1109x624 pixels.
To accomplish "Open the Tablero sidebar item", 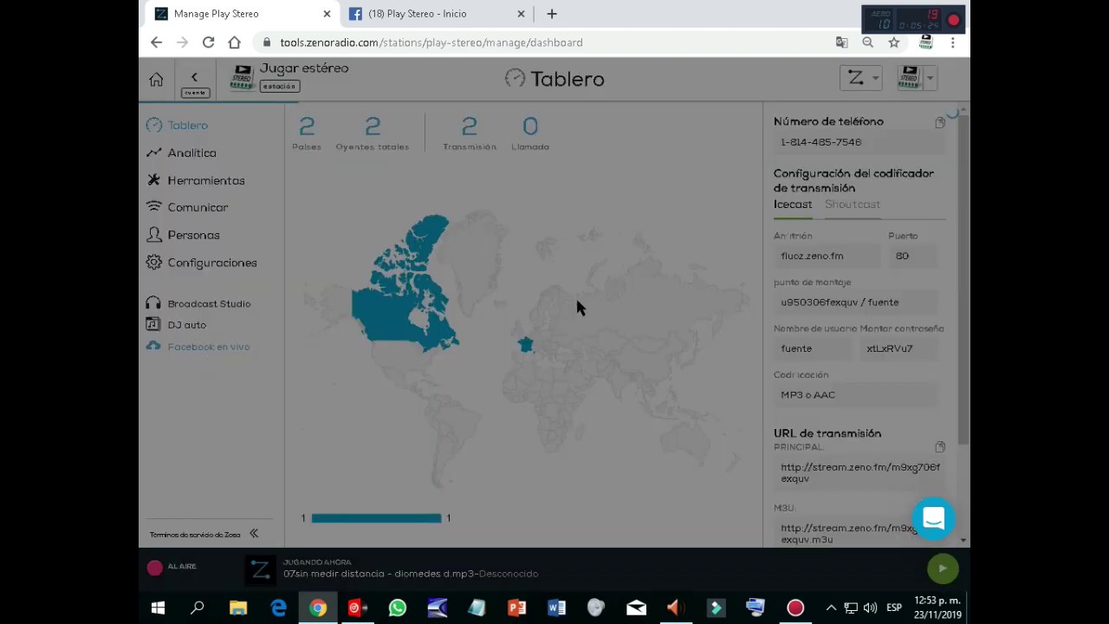I will [178, 125].
